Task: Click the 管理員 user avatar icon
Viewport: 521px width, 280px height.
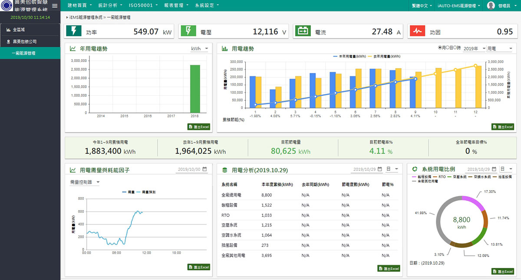Action: [x=491, y=6]
